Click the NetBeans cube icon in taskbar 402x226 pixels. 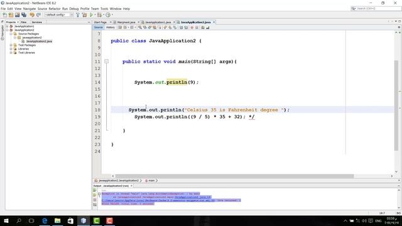click(x=84, y=220)
